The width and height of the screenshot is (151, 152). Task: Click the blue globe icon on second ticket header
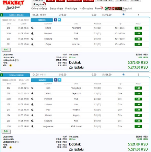(124, 74)
